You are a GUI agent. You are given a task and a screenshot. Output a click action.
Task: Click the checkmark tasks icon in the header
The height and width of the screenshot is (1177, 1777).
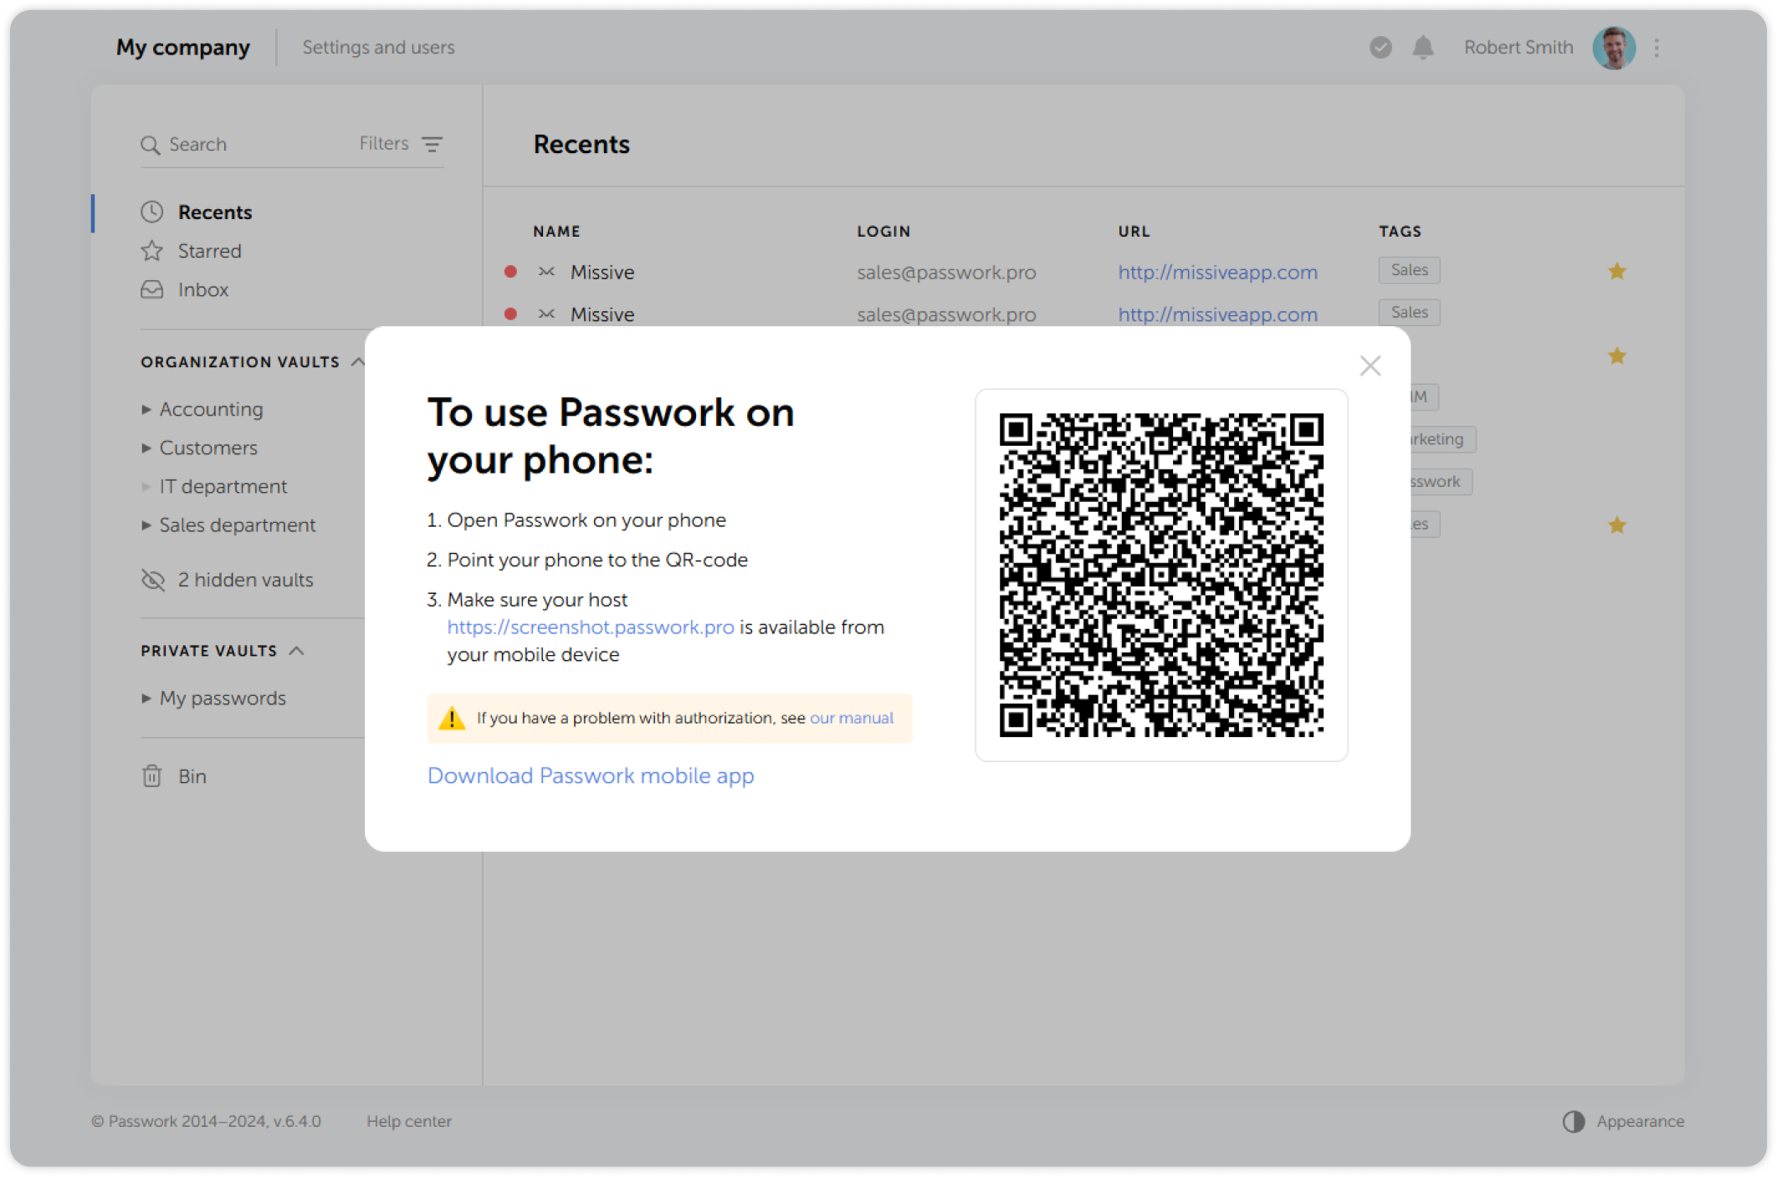pyautogui.click(x=1379, y=48)
